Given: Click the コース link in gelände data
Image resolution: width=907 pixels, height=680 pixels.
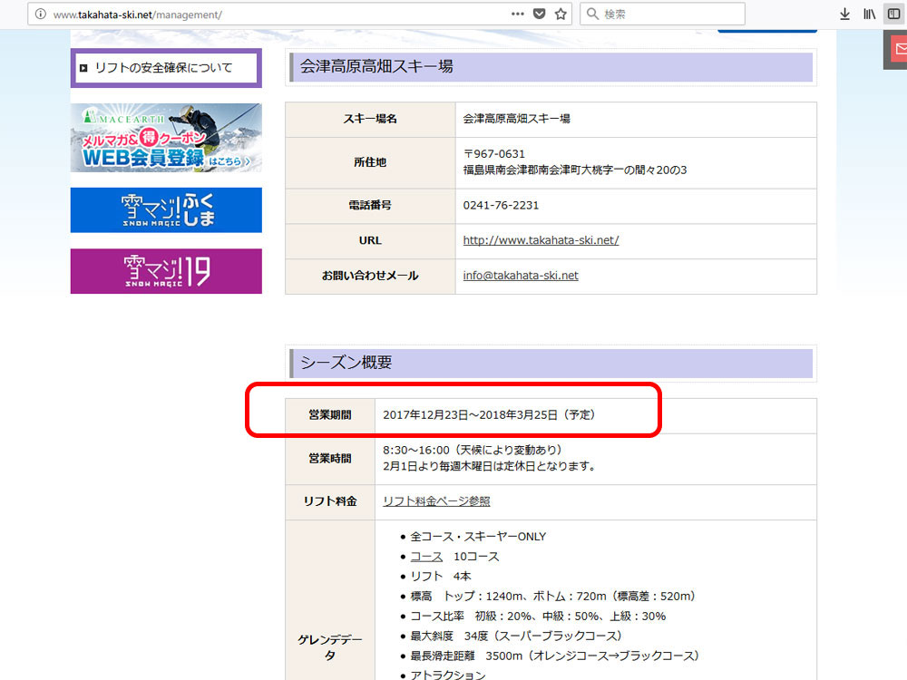Looking at the screenshot, I should (426, 557).
